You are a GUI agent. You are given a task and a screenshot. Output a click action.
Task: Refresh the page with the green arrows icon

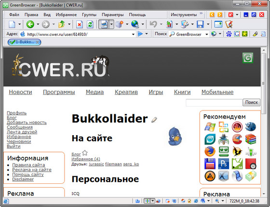tap(90, 24)
